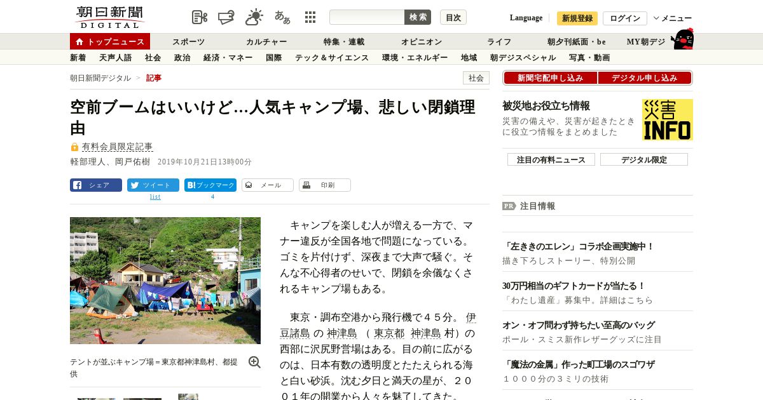Open 「左ききのエレン」コラボ企画 promo
The image size is (763, 400).
578,246
